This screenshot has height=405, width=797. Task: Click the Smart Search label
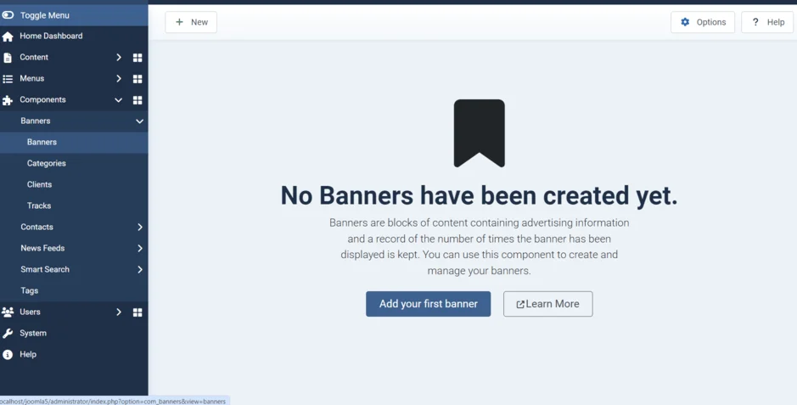pos(45,270)
